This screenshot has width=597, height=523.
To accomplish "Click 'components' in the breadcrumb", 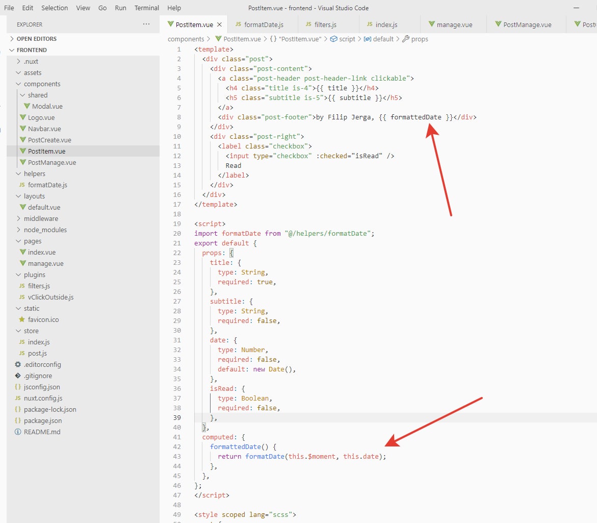I will pyautogui.click(x=186, y=39).
